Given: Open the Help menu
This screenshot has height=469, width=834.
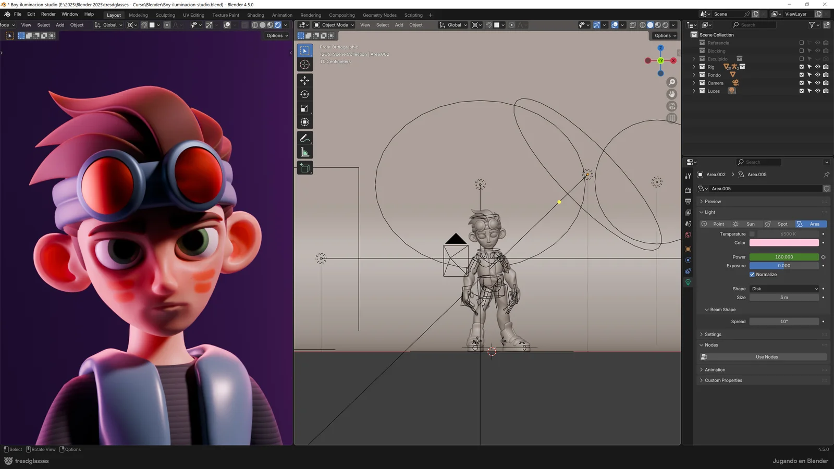Looking at the screenshot, I should pos(89,14).
